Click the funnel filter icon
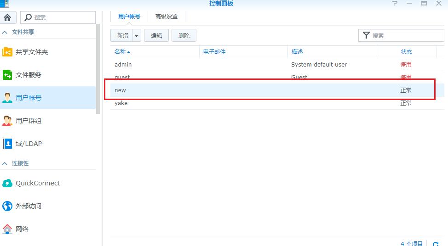The width and height of the screenshot is (448, 246). point(366,35)
